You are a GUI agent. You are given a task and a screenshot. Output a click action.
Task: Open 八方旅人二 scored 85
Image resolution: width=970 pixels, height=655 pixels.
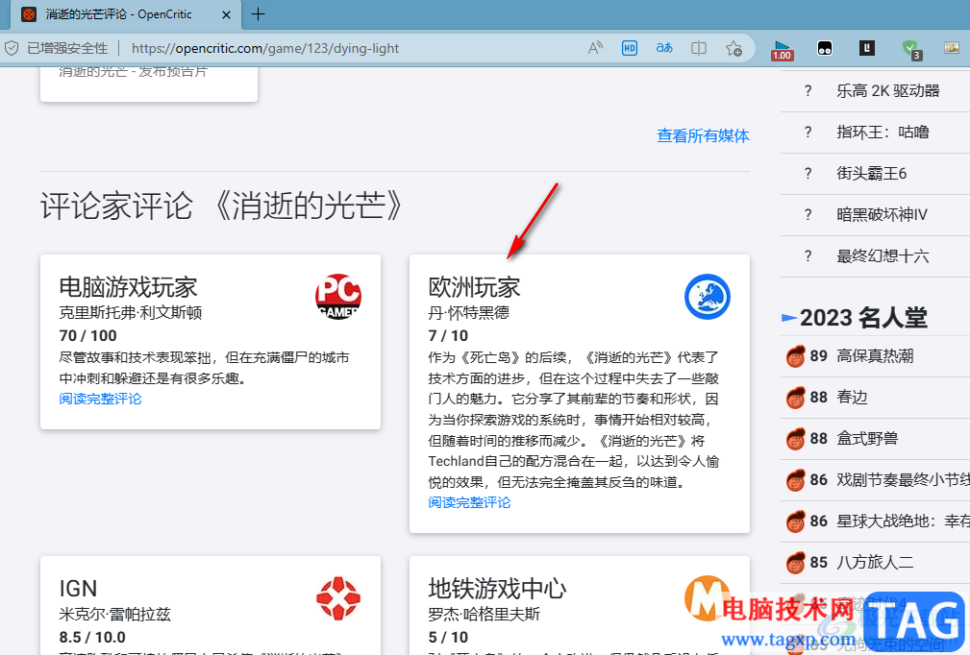pyautogui.click(x=875, y=563)
